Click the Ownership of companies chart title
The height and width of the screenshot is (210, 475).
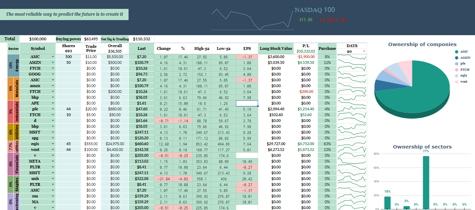click(422, 44)
